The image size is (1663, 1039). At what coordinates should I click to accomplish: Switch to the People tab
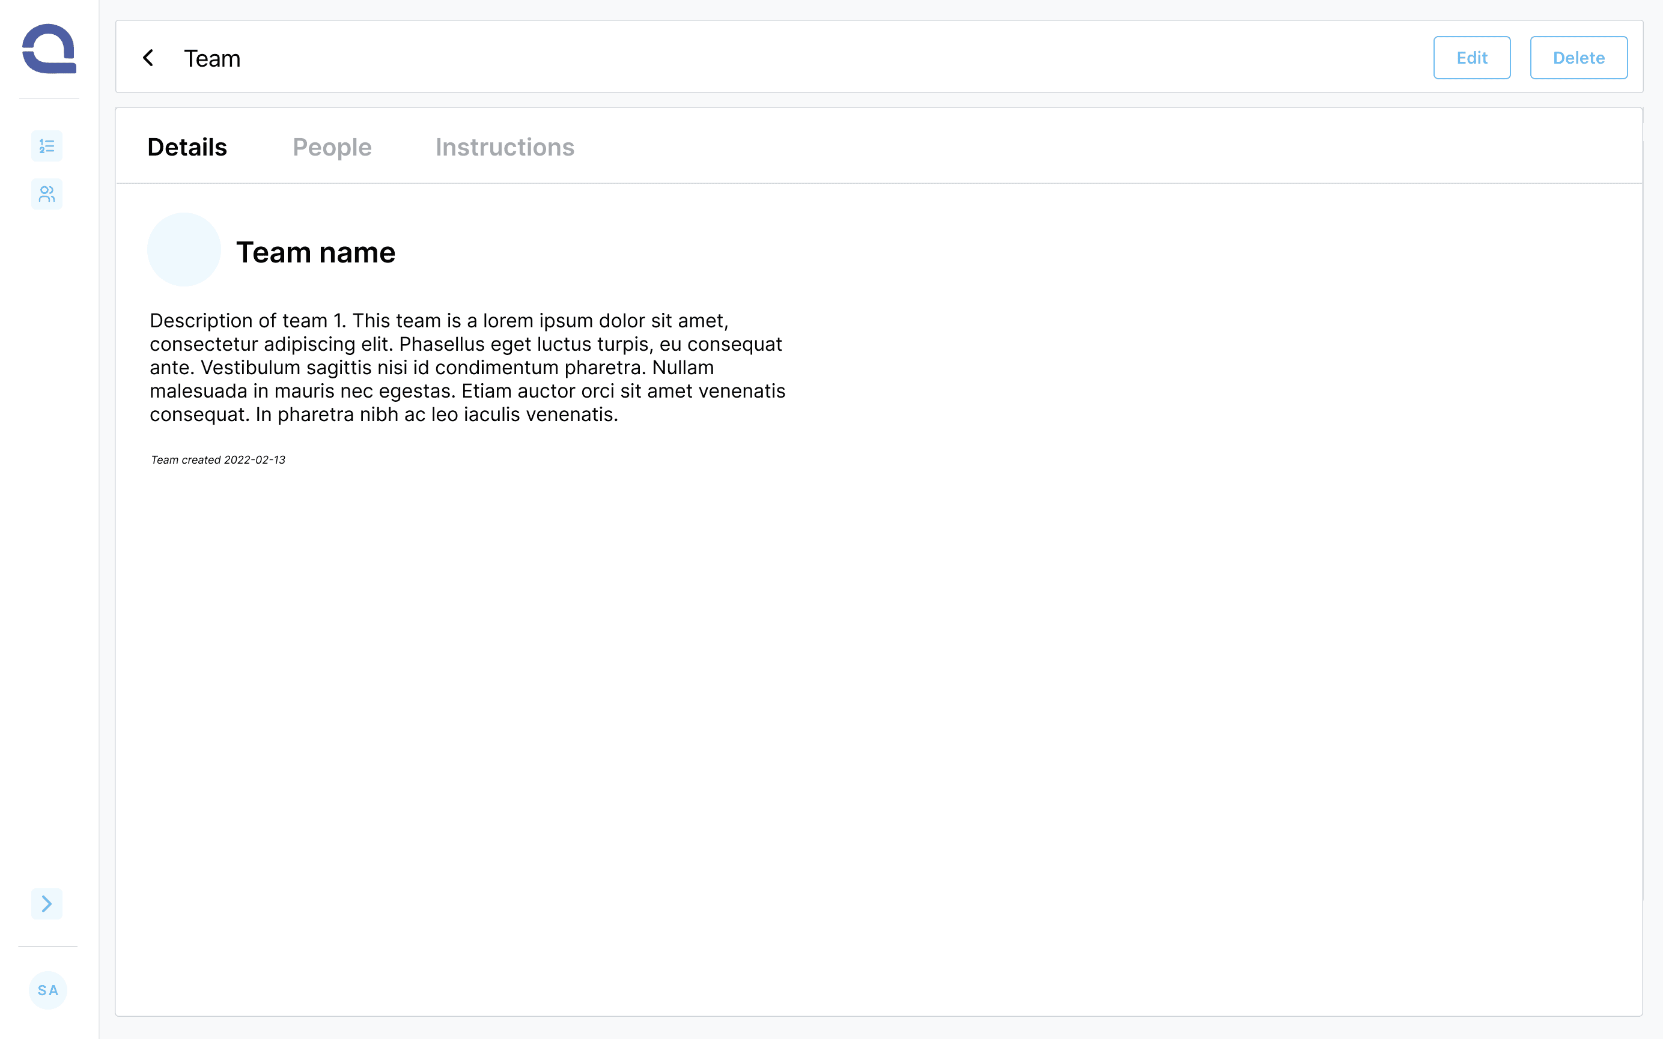point(332,147)
